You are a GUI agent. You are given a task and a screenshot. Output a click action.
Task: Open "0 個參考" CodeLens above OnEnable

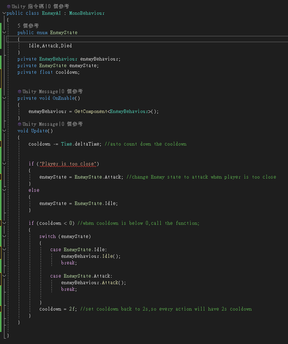click(x=72, y=91)
